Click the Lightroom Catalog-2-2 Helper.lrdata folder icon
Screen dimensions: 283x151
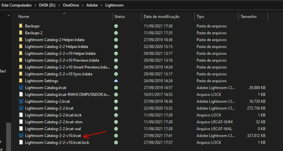(21, 47)
